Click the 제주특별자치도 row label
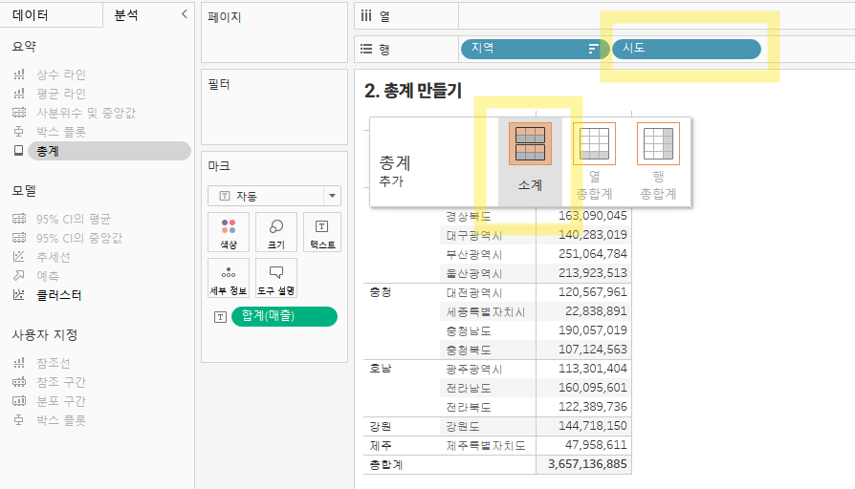 pos(485,445)
